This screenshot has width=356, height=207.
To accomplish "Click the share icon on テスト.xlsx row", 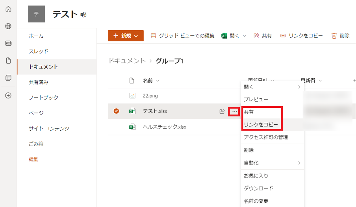I will coord(222,111).
